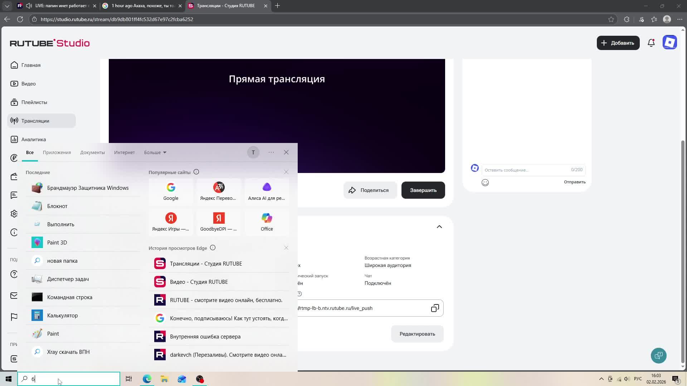This screenshot has width=687, height=386.
Task: Open the search options three-dots menu
Action: pos(271,152)
